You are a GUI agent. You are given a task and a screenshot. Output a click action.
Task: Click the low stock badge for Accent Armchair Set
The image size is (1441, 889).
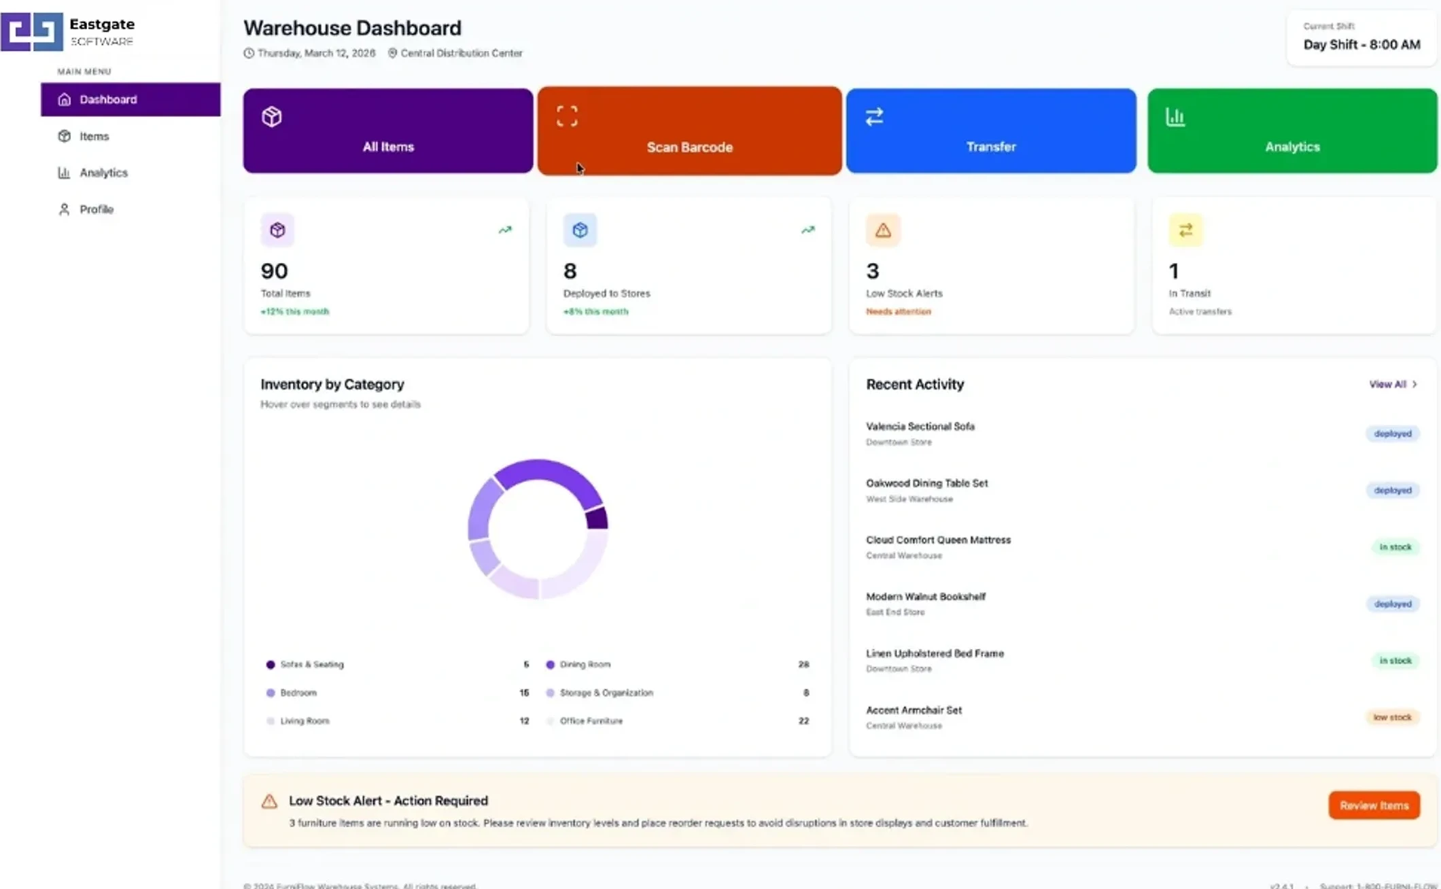click(1392, 717)
